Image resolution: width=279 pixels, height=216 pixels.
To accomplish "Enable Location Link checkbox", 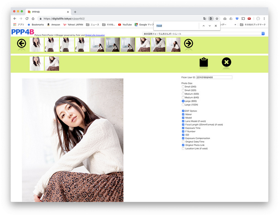I will 183,149.
